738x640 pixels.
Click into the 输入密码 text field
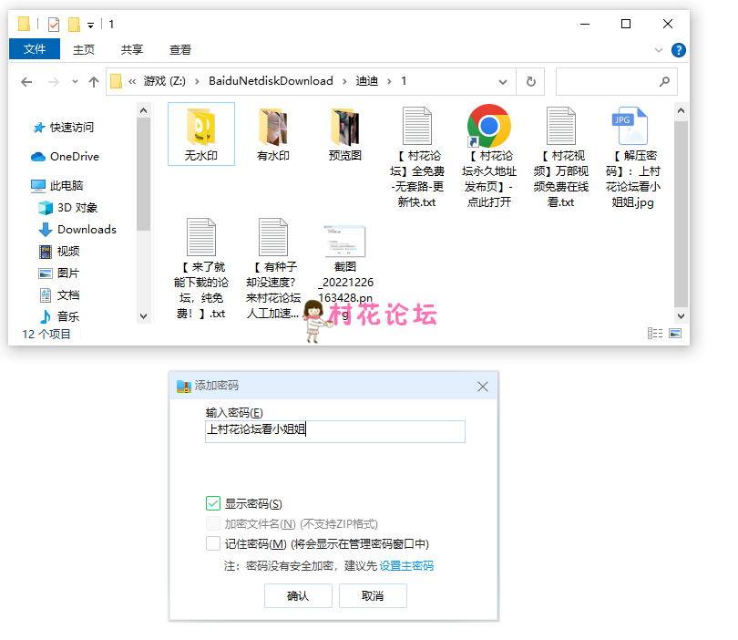pos(335,431)
